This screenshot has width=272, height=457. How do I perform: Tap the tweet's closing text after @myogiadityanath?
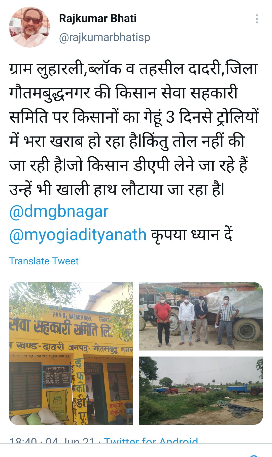click(191, 235)
